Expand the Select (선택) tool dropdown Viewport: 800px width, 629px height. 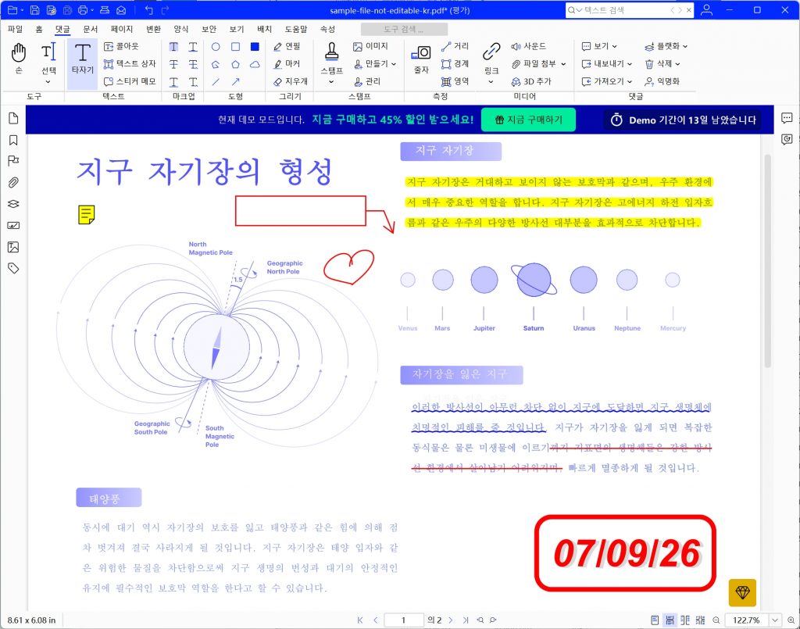[48, 81]
